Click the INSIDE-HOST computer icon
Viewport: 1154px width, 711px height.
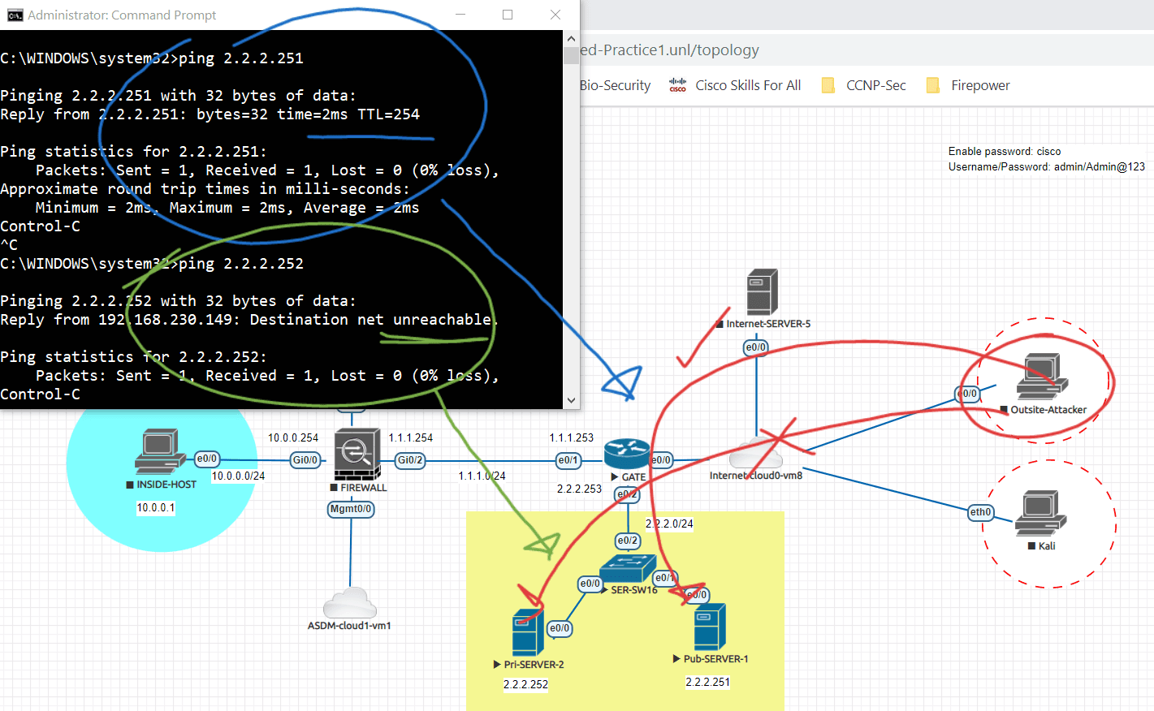(159, 451)
